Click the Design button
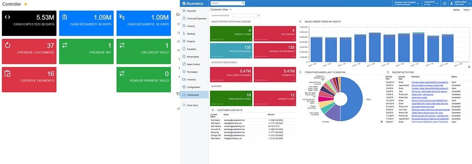472x164 pixels. coord(456,9)
